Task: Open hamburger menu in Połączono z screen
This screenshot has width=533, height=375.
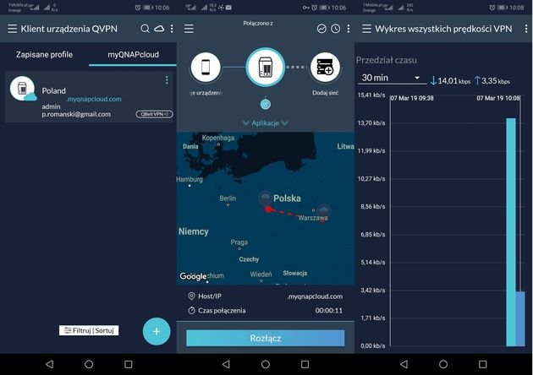Action: pyautogui.click(x=189, y=29)
